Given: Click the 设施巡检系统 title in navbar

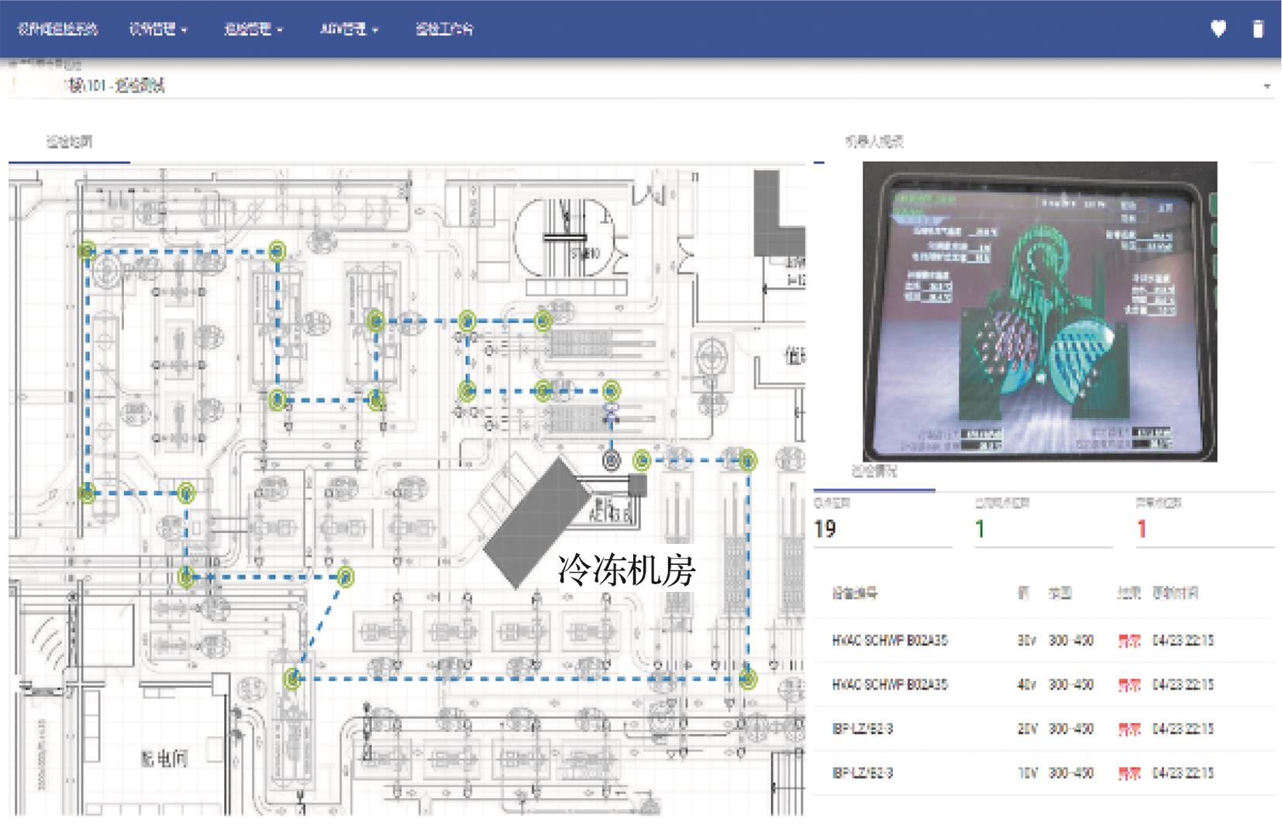Looking at the screenshot, I should tap(57, 29).
